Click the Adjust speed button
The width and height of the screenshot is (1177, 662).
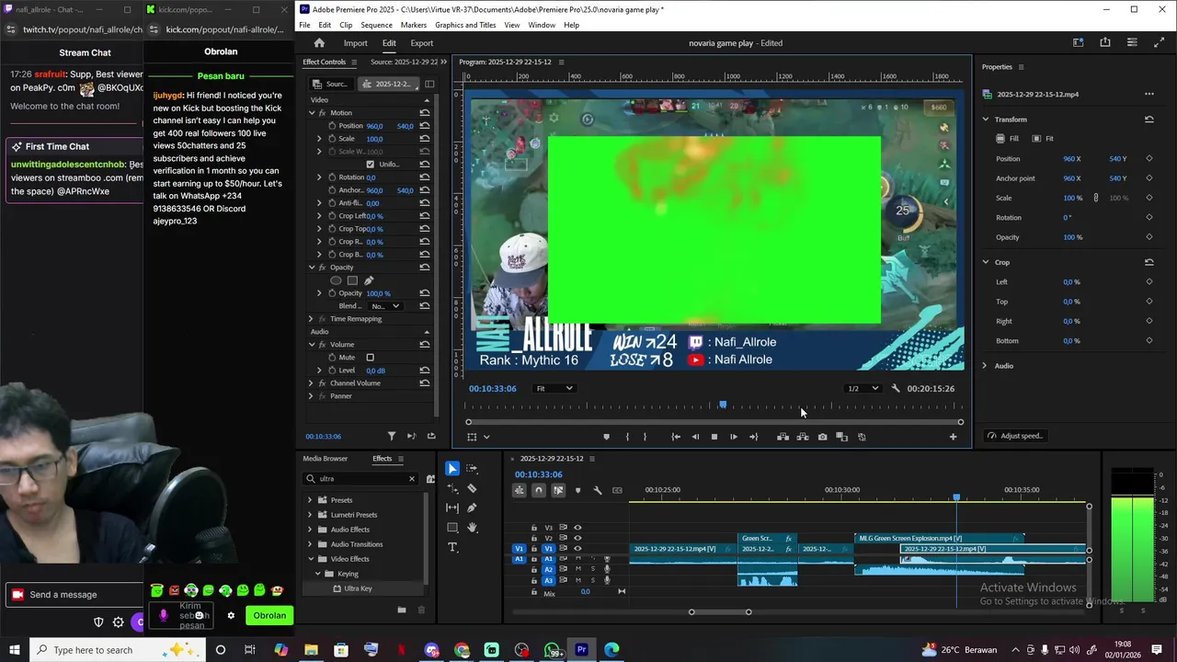1015,436
